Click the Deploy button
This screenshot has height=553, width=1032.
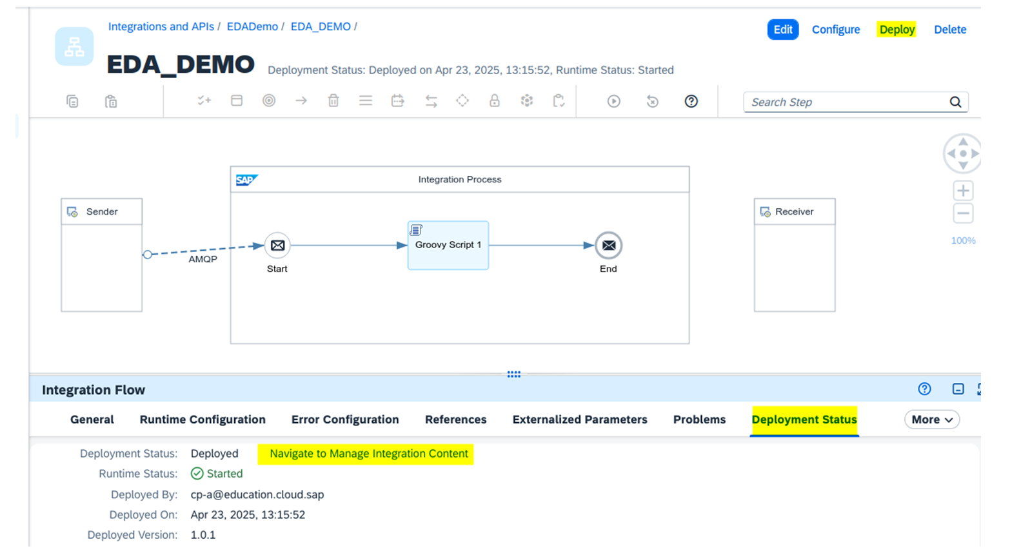coord(897,30)
